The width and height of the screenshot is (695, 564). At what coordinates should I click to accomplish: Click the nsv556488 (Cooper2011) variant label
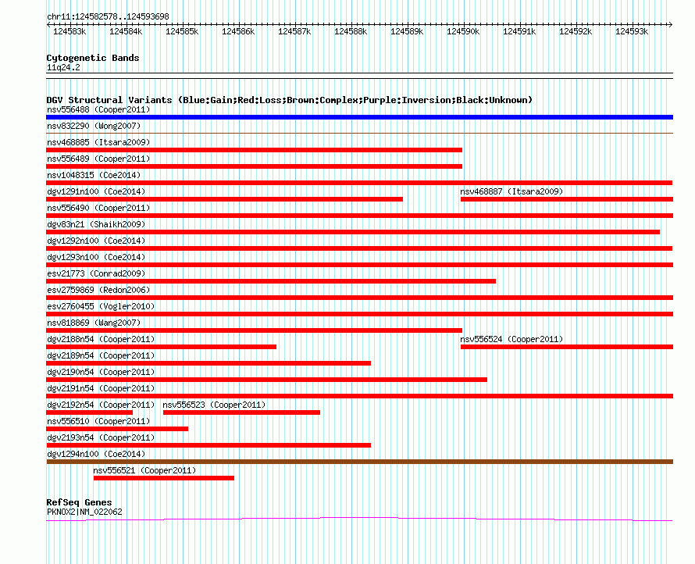(98, 109)
